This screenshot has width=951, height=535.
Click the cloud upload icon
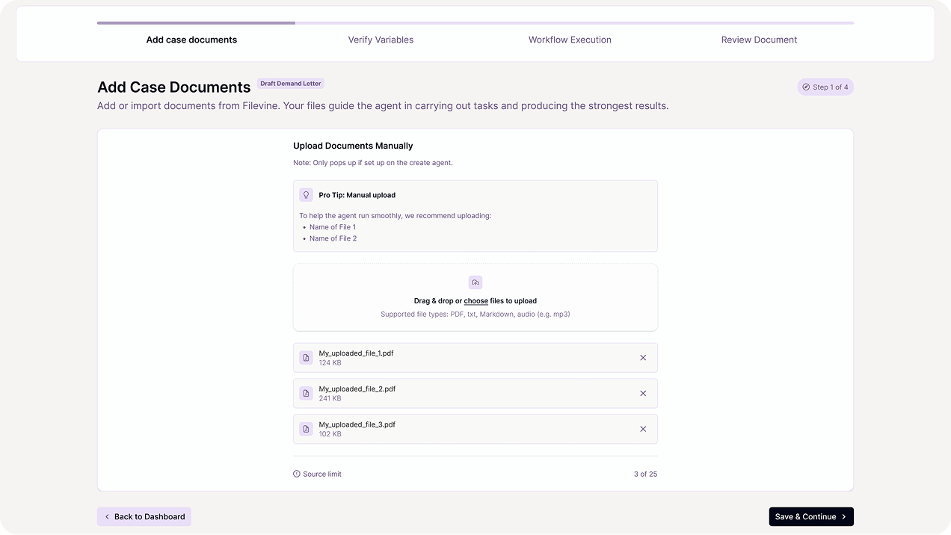tap(475, 282)
